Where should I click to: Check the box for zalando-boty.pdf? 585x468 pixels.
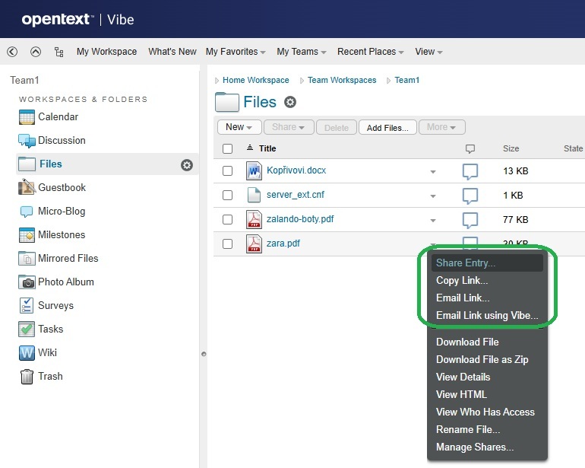click(227, 219)
